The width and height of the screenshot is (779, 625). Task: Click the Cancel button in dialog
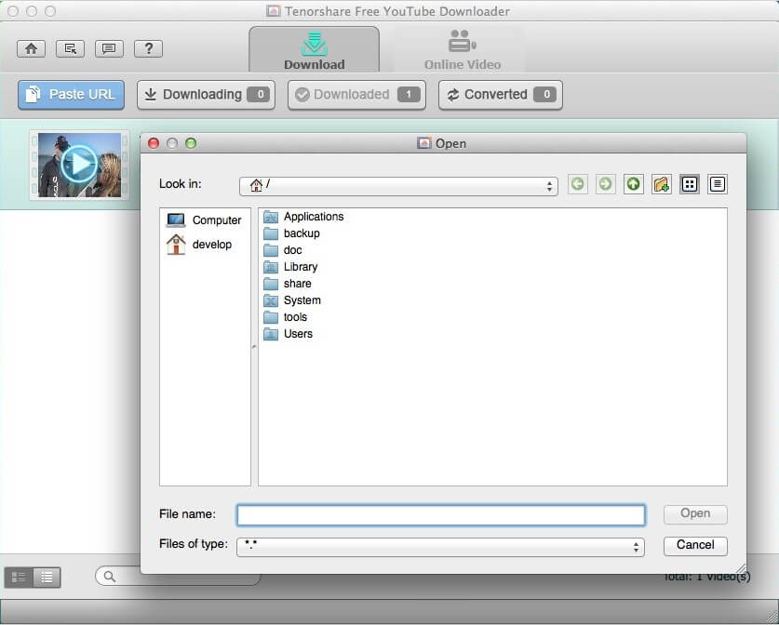(695, 546)
